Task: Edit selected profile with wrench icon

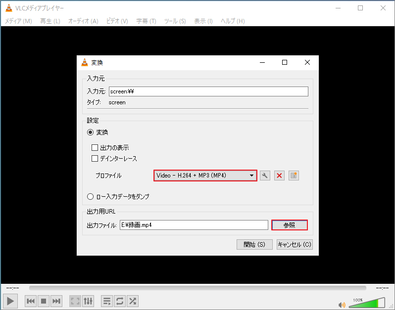Action: (265, 176)
